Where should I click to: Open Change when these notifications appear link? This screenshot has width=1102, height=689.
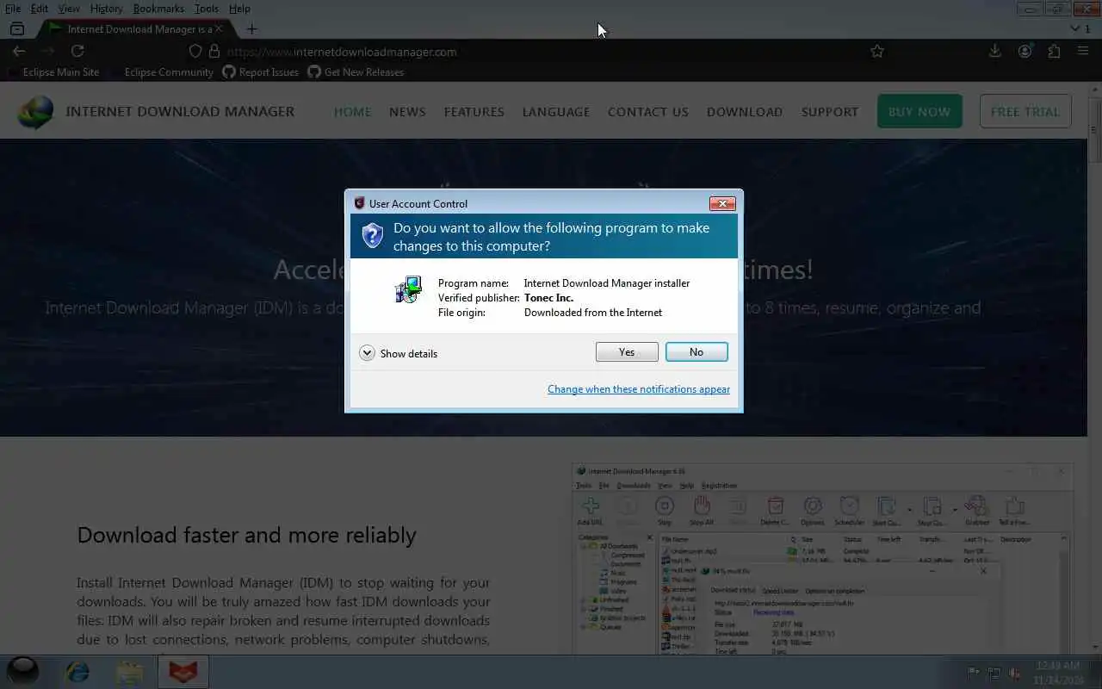click(x=639, y=389)
